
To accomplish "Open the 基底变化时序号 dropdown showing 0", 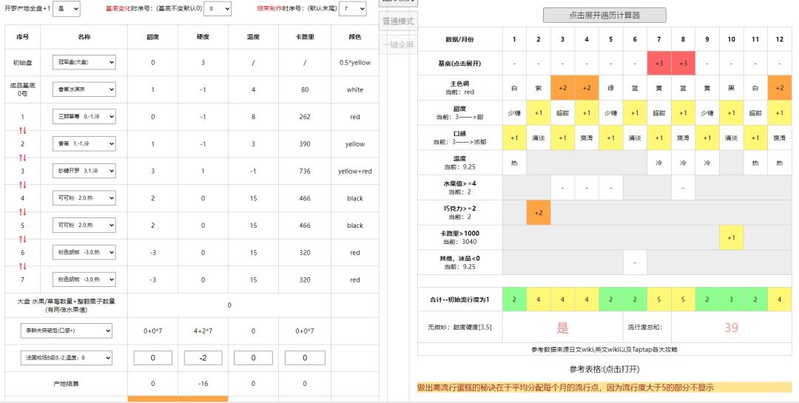I will pos(218,9).
